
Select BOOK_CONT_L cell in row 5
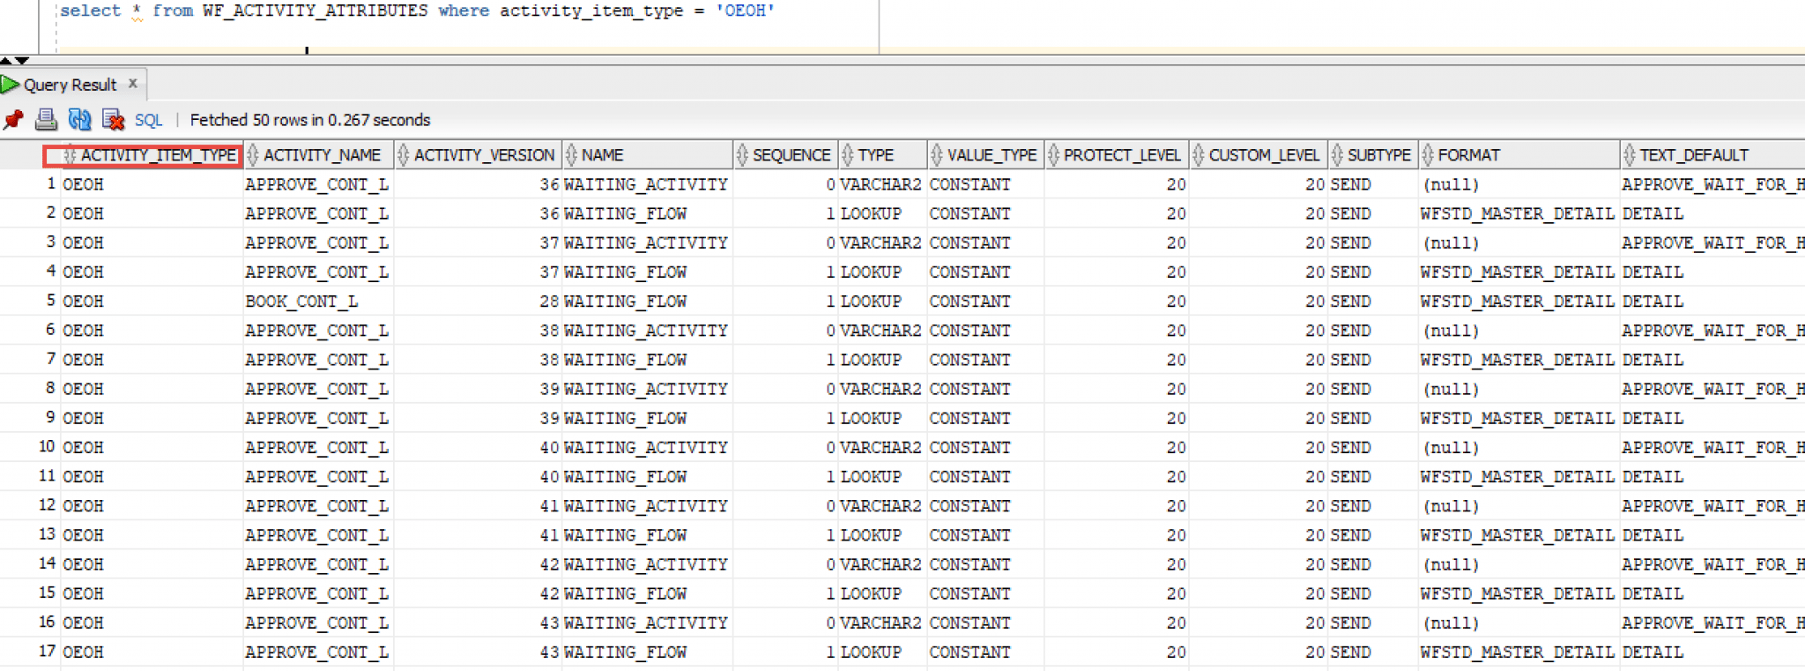(318, 302)
